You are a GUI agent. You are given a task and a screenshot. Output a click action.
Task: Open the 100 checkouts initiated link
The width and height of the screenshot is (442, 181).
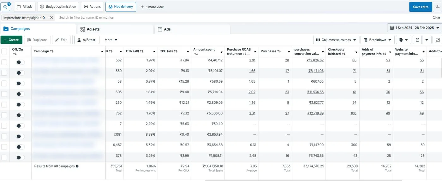[x=353, y=113]
